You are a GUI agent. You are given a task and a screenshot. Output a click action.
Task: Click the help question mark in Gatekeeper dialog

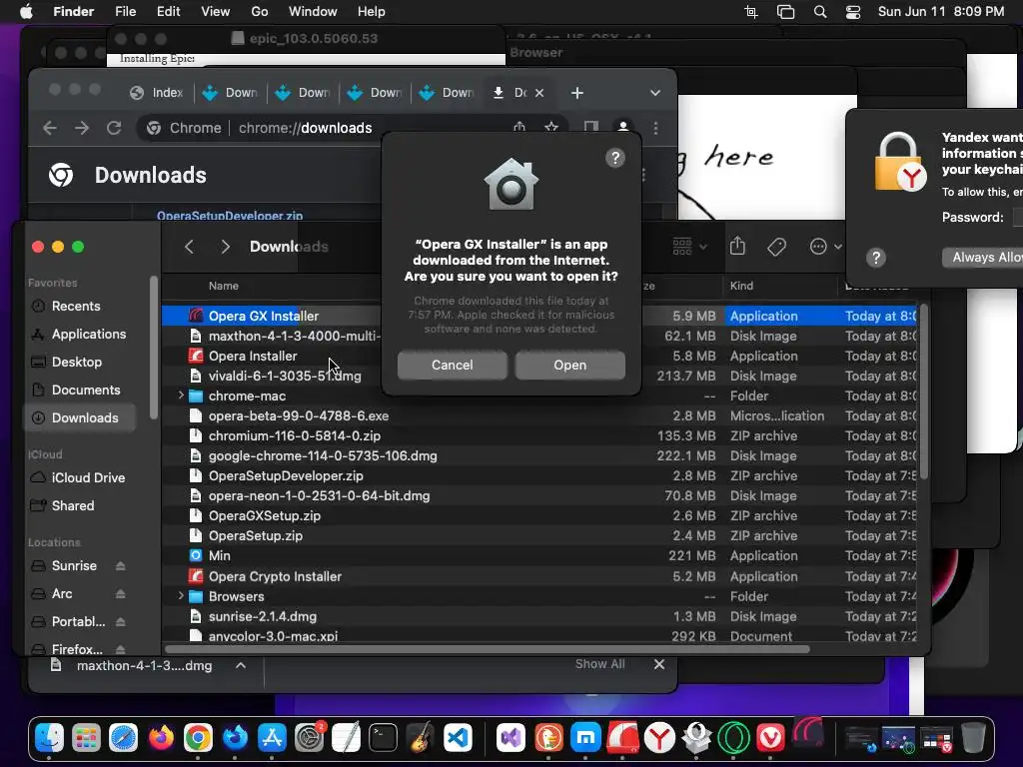[615, 158]
